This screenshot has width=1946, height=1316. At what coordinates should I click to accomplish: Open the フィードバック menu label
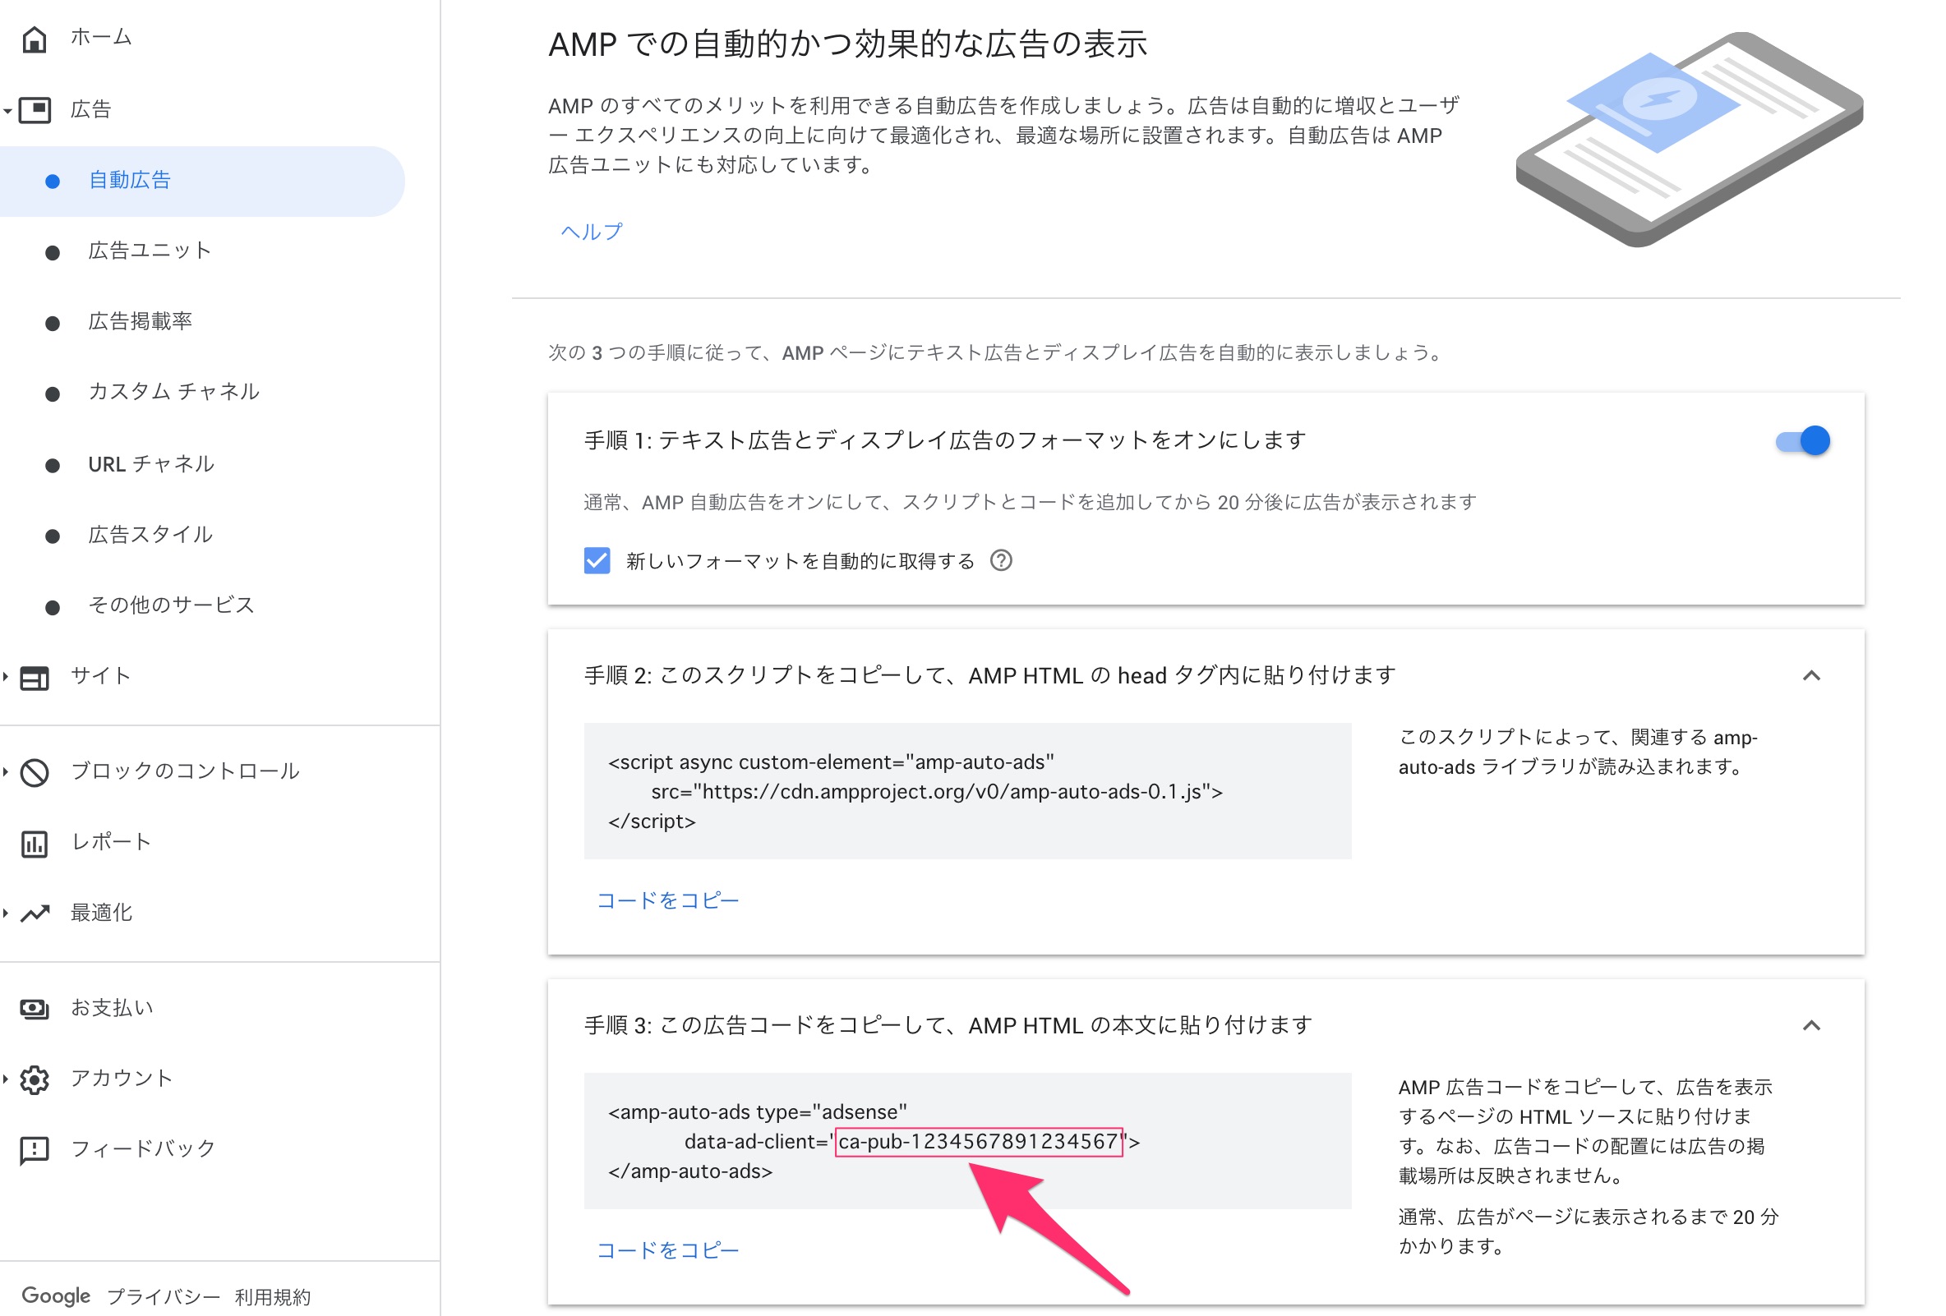(143, 1148)
